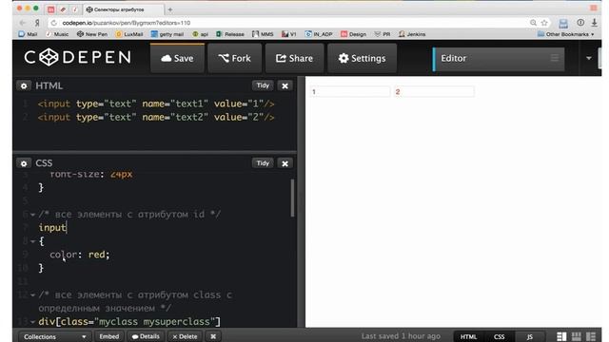
Task: Toggle the CSS editor in footer
Action: click(499, 336)
